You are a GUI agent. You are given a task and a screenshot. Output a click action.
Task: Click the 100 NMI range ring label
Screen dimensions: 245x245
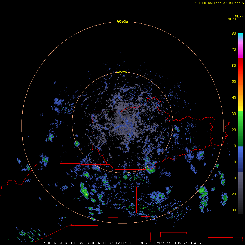(122, 22)
